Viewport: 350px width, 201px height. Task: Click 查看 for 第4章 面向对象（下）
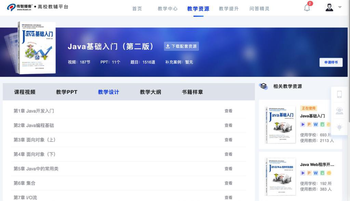pyautogui.click(x=228, y=154)
